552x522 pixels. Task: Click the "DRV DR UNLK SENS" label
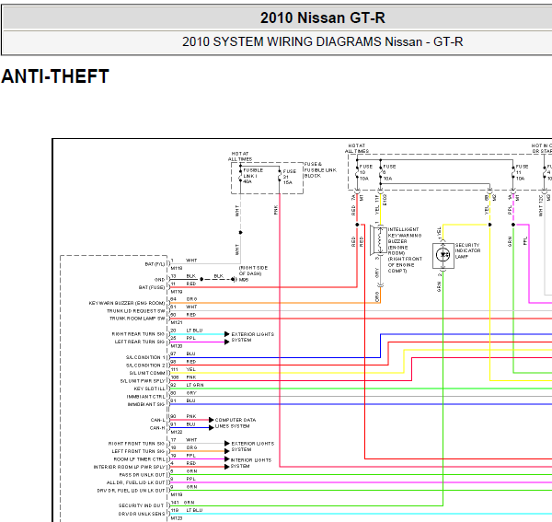coord(141,514)
